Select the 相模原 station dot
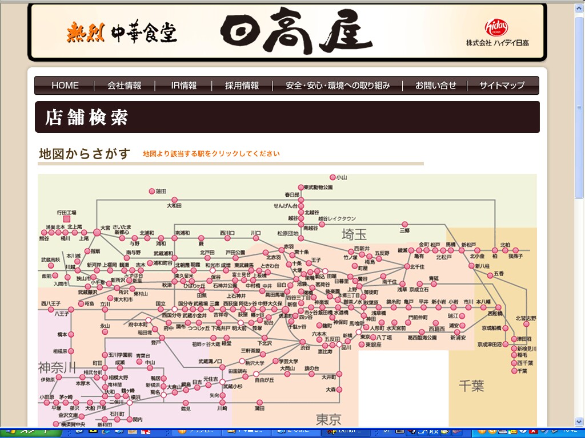Screen dimensions: 585x438 coord(71,351)
